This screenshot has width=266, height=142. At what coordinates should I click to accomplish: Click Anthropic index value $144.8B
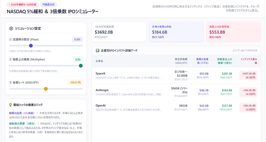tap(227, 90)
